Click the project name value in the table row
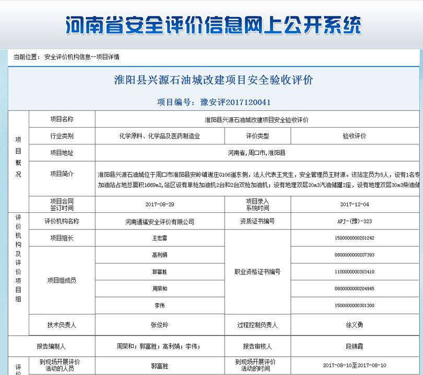Image resolution: width=423 pixels, height=375 pixels. (x=256, y=120)
